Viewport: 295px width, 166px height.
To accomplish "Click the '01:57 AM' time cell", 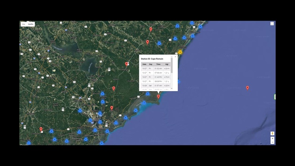I will [x=158, y=85].
